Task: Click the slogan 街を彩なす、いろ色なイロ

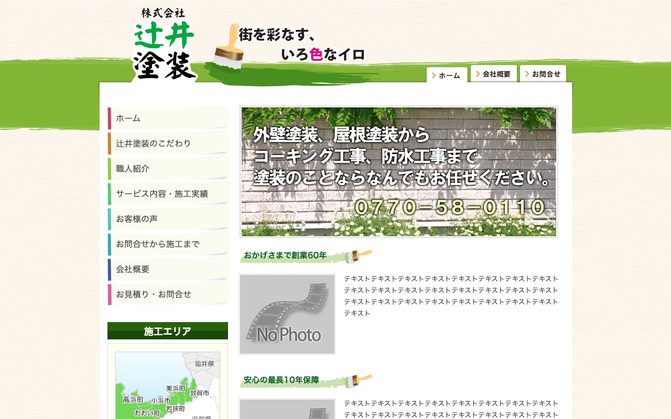Action: click(302, 45)
